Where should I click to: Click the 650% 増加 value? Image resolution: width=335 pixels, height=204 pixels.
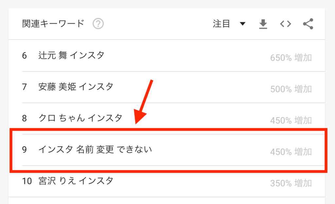(x=291, y=58)
